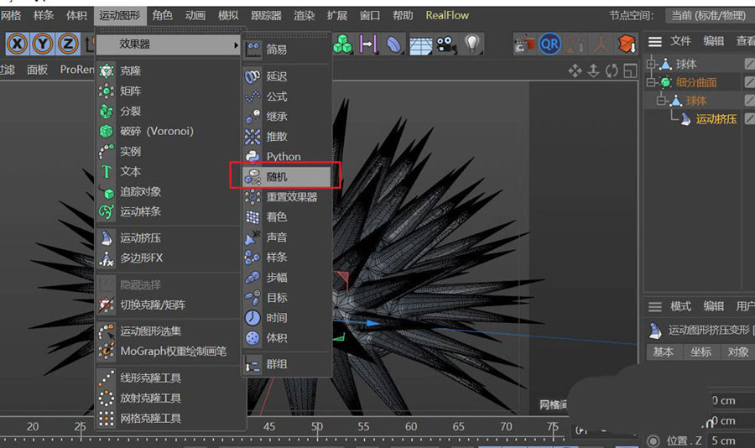
Task: Toggle the Z axis lock button
Action: pos(68,44)
